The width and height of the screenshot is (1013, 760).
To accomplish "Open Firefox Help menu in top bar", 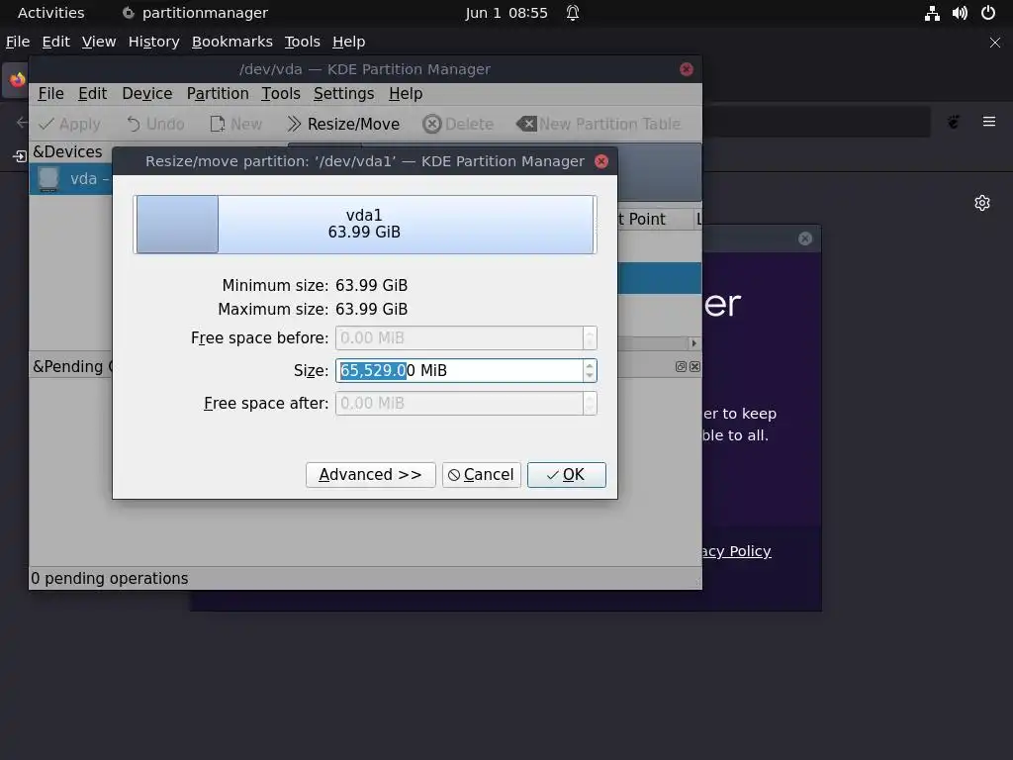I will click(x=349, y=42).
